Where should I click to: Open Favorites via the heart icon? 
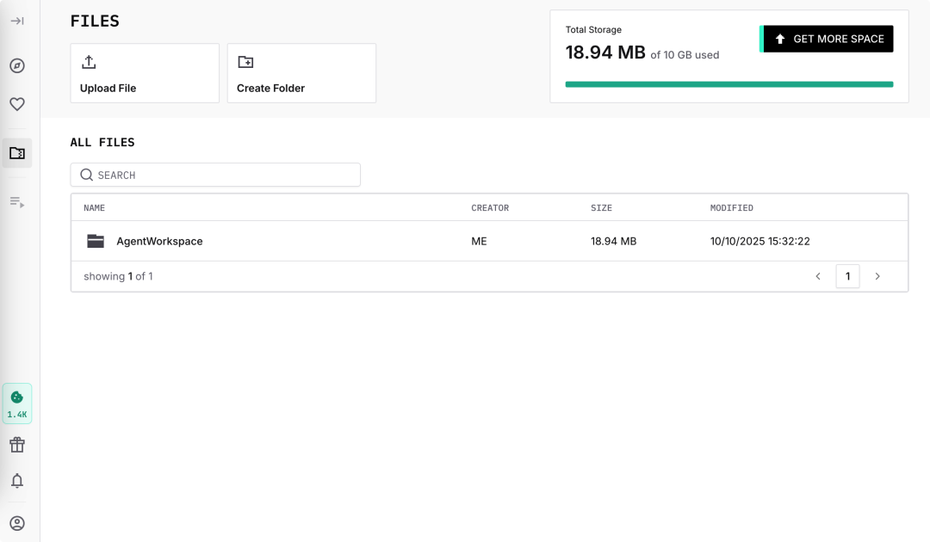tap(17, 104)
